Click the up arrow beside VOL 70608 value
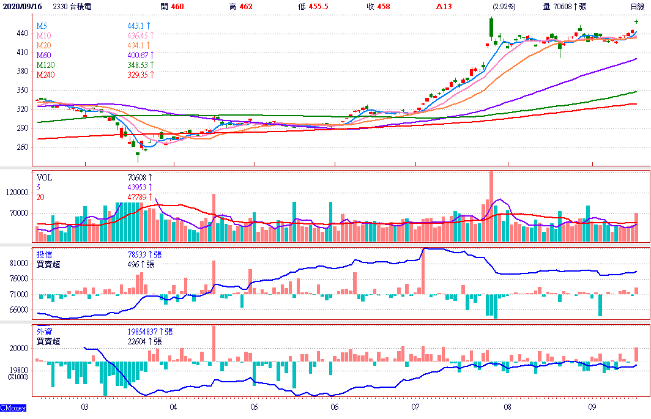The image size is (651, 419). click(x=147, y=178)
